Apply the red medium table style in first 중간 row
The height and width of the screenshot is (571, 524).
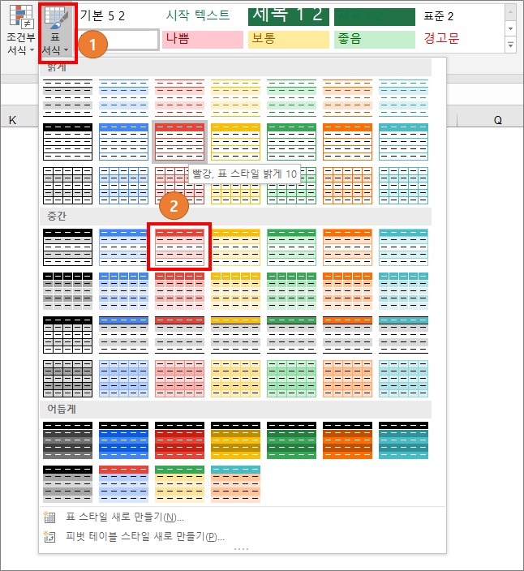tap(179, 247)
